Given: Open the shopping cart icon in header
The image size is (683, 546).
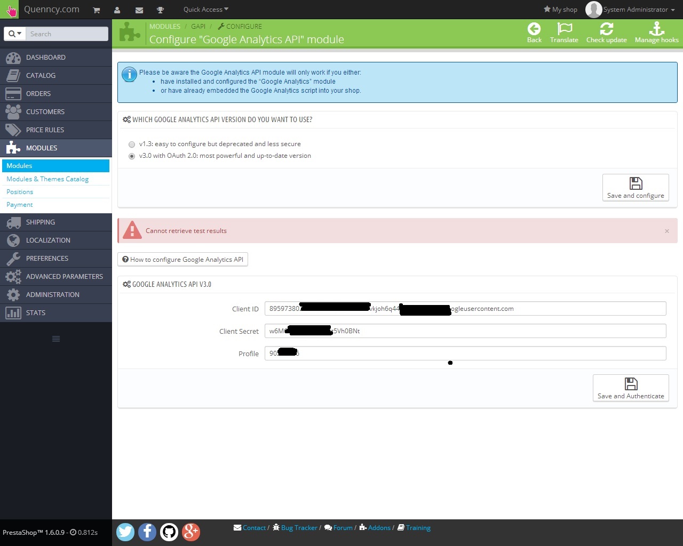Looking at the screenshot, I should [97, 10].
